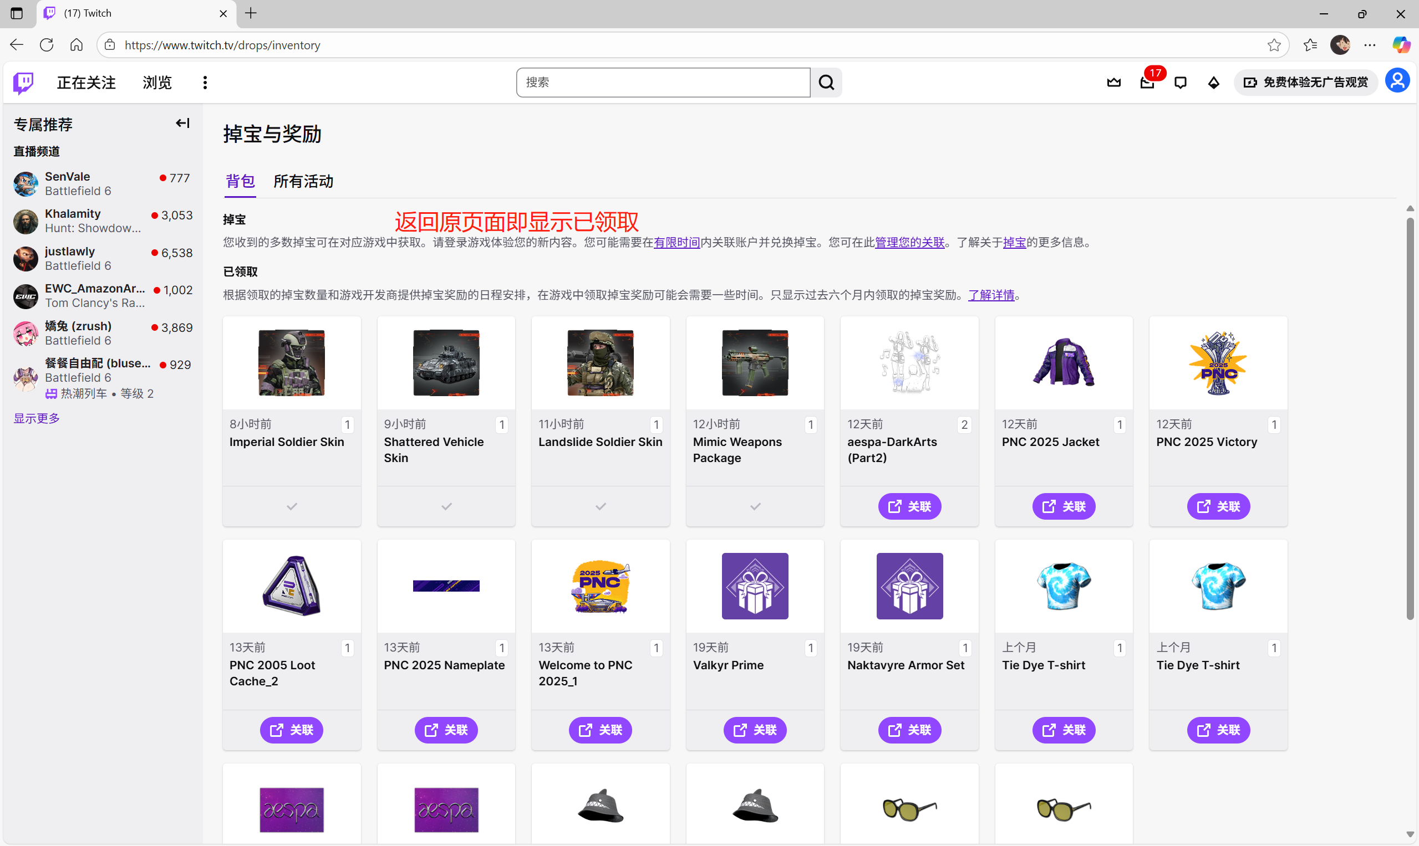The image size is (1419, 846).
Task: Click 显示更多 in the sidebar
Action: 37,418
